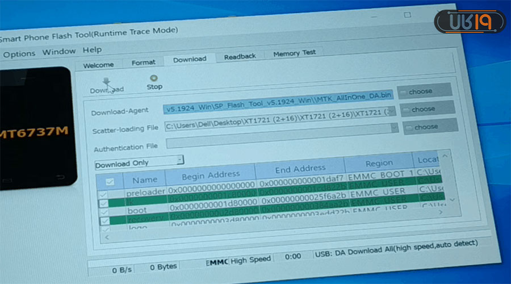This screenshot has width=511, height=284.
Task: Toggle the select-all checkbox in table header
Action: (x=110, y=181)
